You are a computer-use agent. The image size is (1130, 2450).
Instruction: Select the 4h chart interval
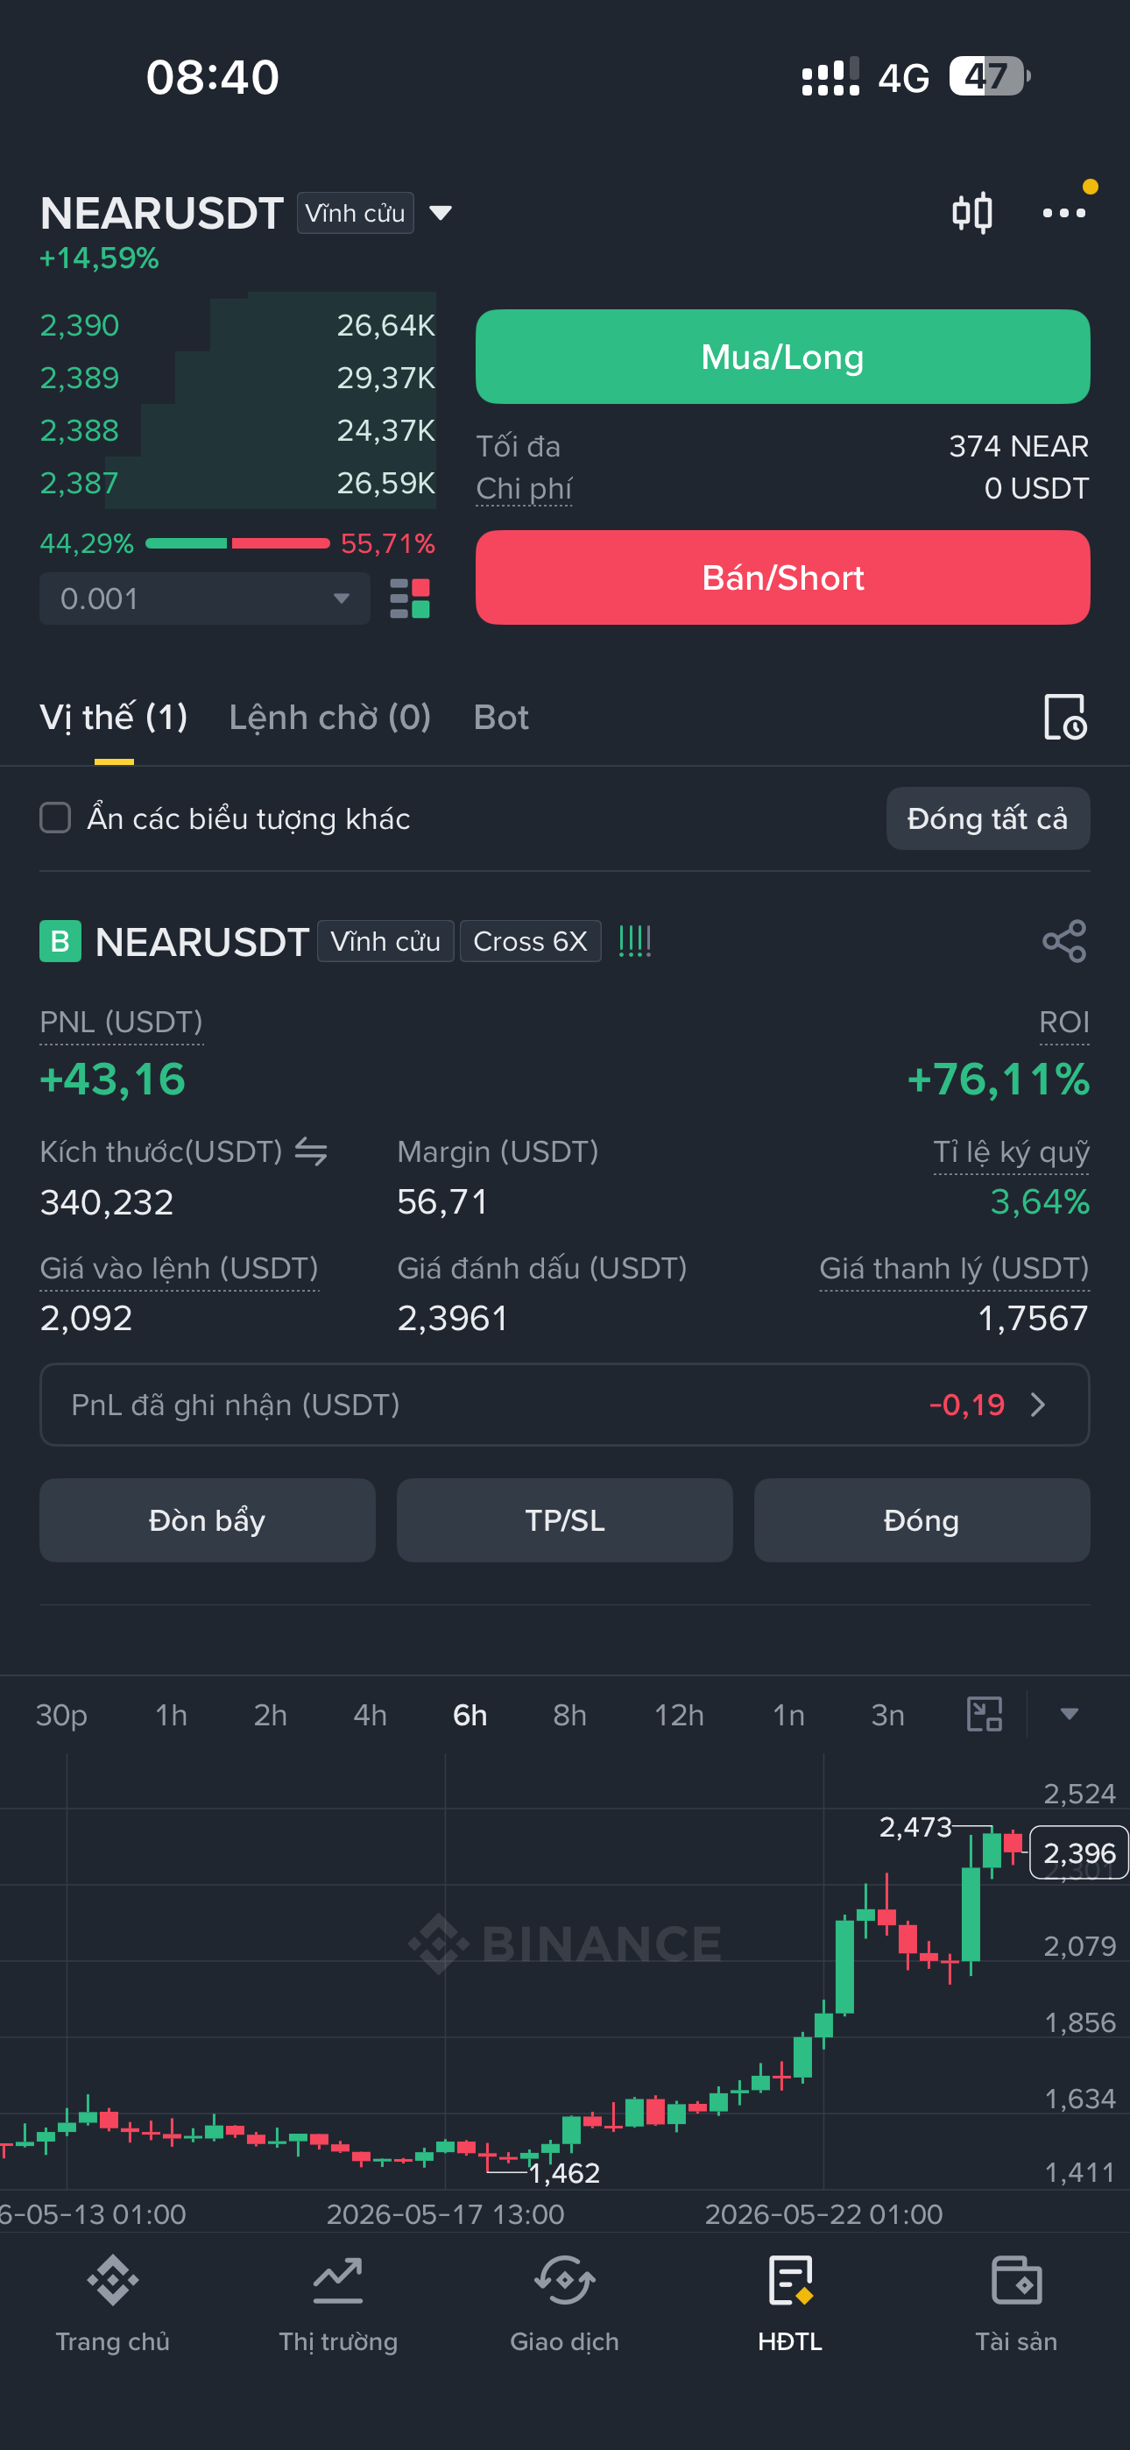tap(370, 1714)
